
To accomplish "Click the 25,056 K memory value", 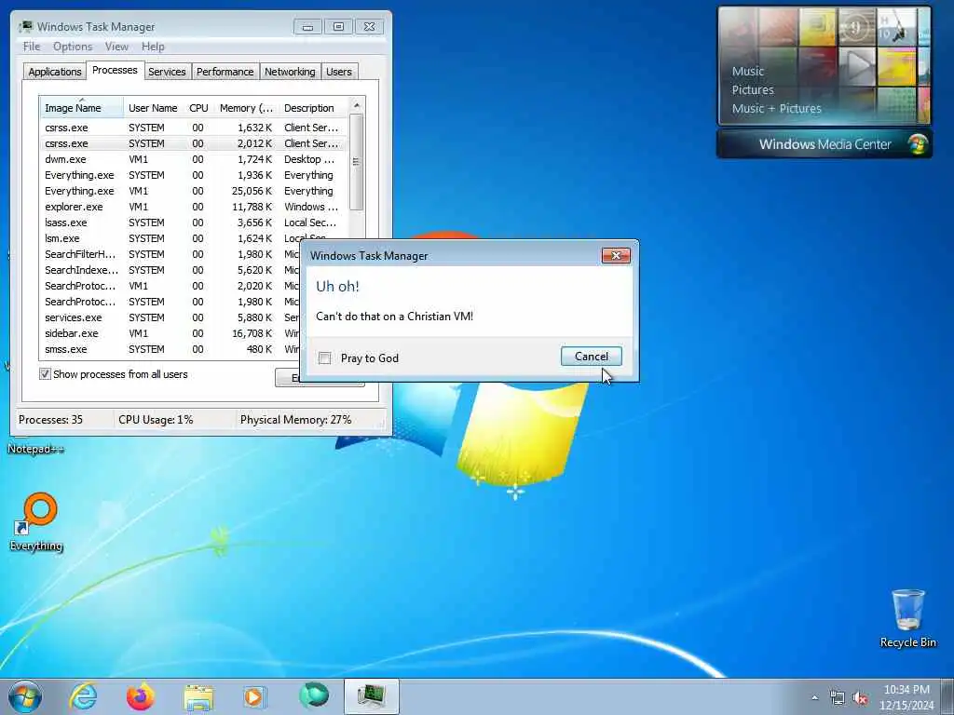I will (x=252, y=191).
